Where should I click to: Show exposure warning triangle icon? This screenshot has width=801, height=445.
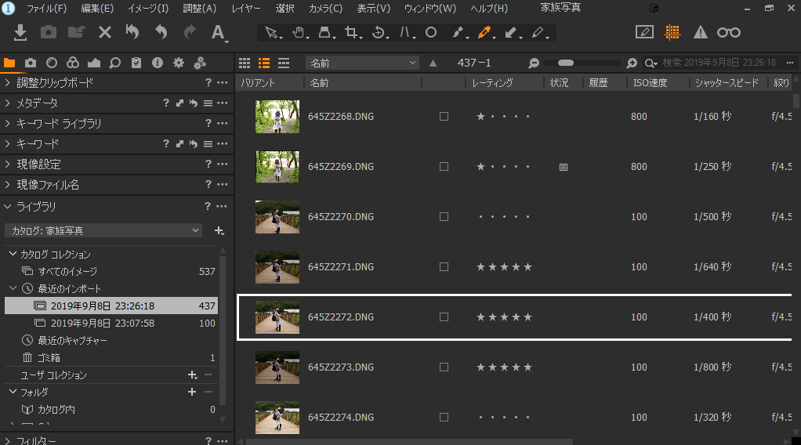tap(701, 32)
